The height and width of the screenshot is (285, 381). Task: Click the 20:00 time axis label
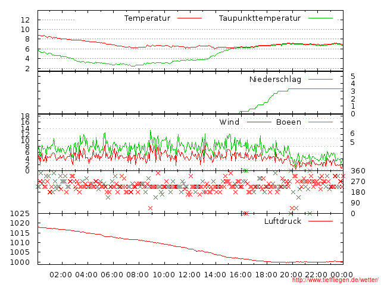tap(291, 275)
